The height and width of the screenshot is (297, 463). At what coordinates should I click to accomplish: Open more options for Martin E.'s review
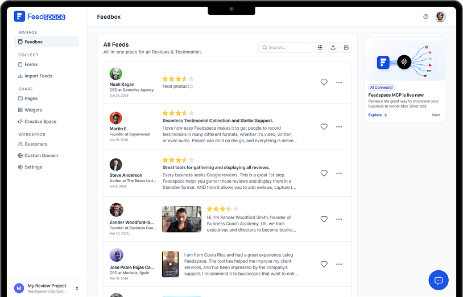point(339,127)
